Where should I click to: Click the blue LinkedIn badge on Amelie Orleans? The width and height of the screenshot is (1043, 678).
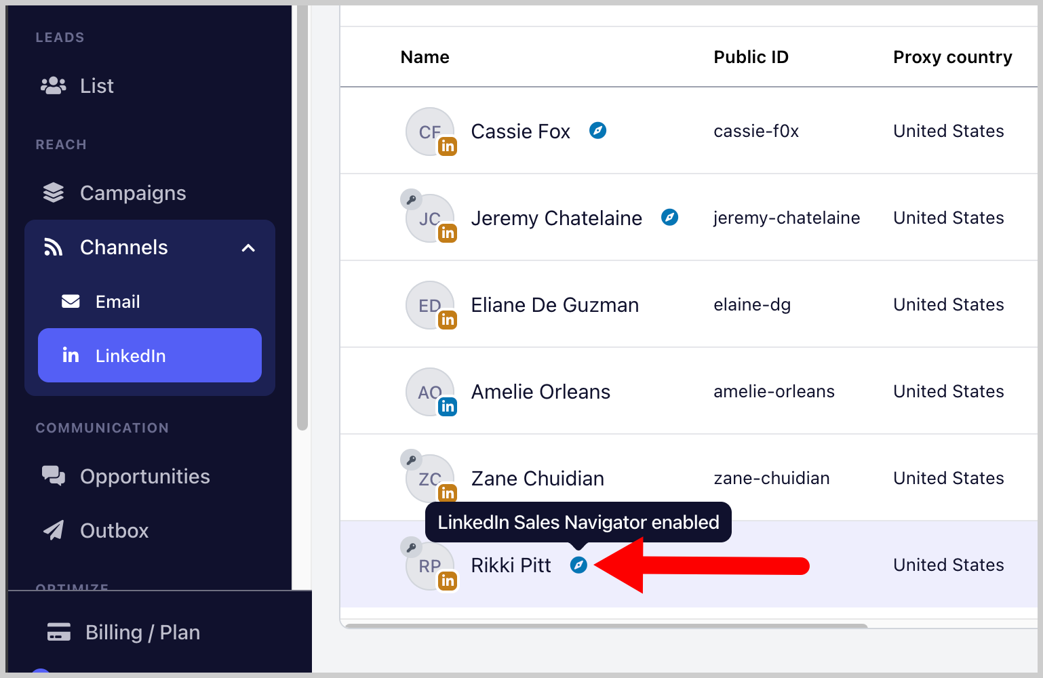(448, 407)
